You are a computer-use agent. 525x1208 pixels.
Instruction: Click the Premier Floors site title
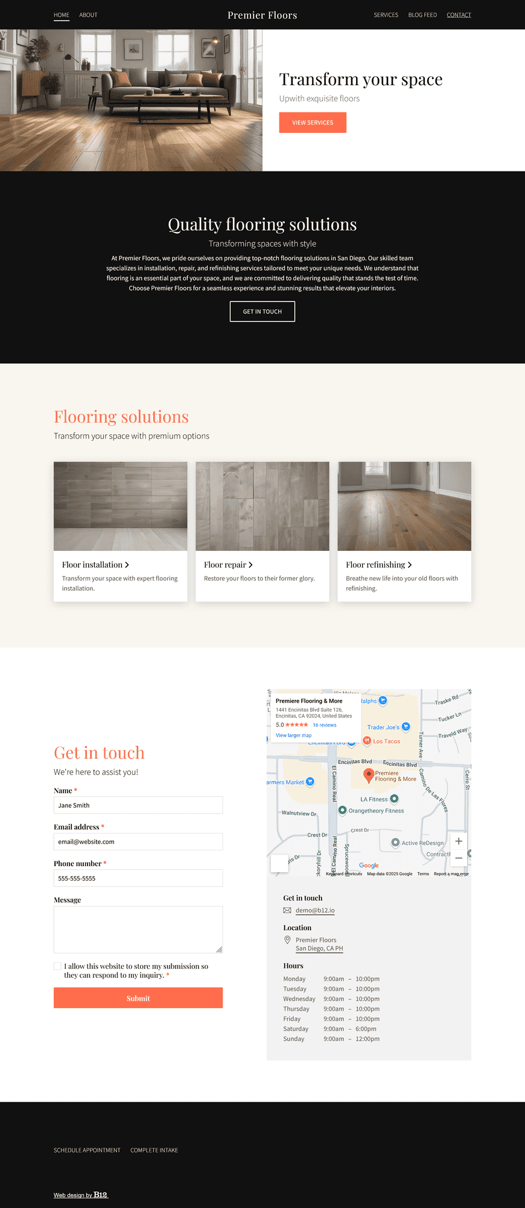tap(262, 15)
